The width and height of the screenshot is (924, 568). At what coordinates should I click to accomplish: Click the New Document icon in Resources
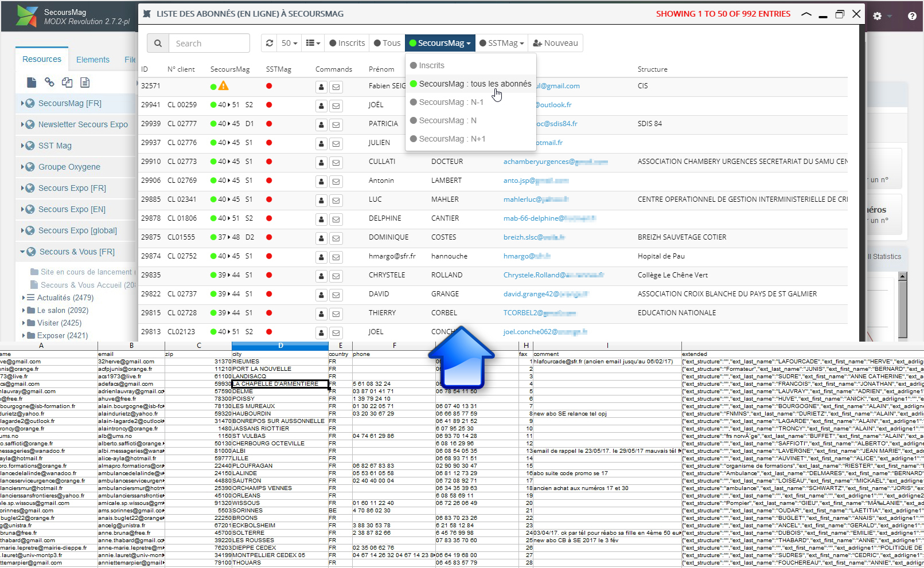32,83
